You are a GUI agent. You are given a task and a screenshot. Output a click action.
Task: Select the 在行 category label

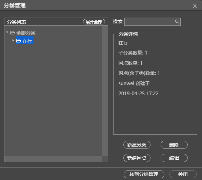(x=27, y=41)
